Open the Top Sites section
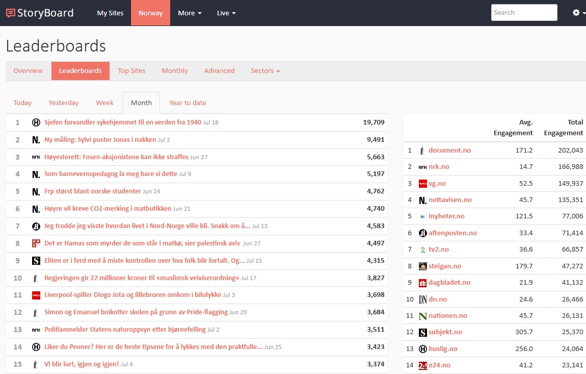 131,71
